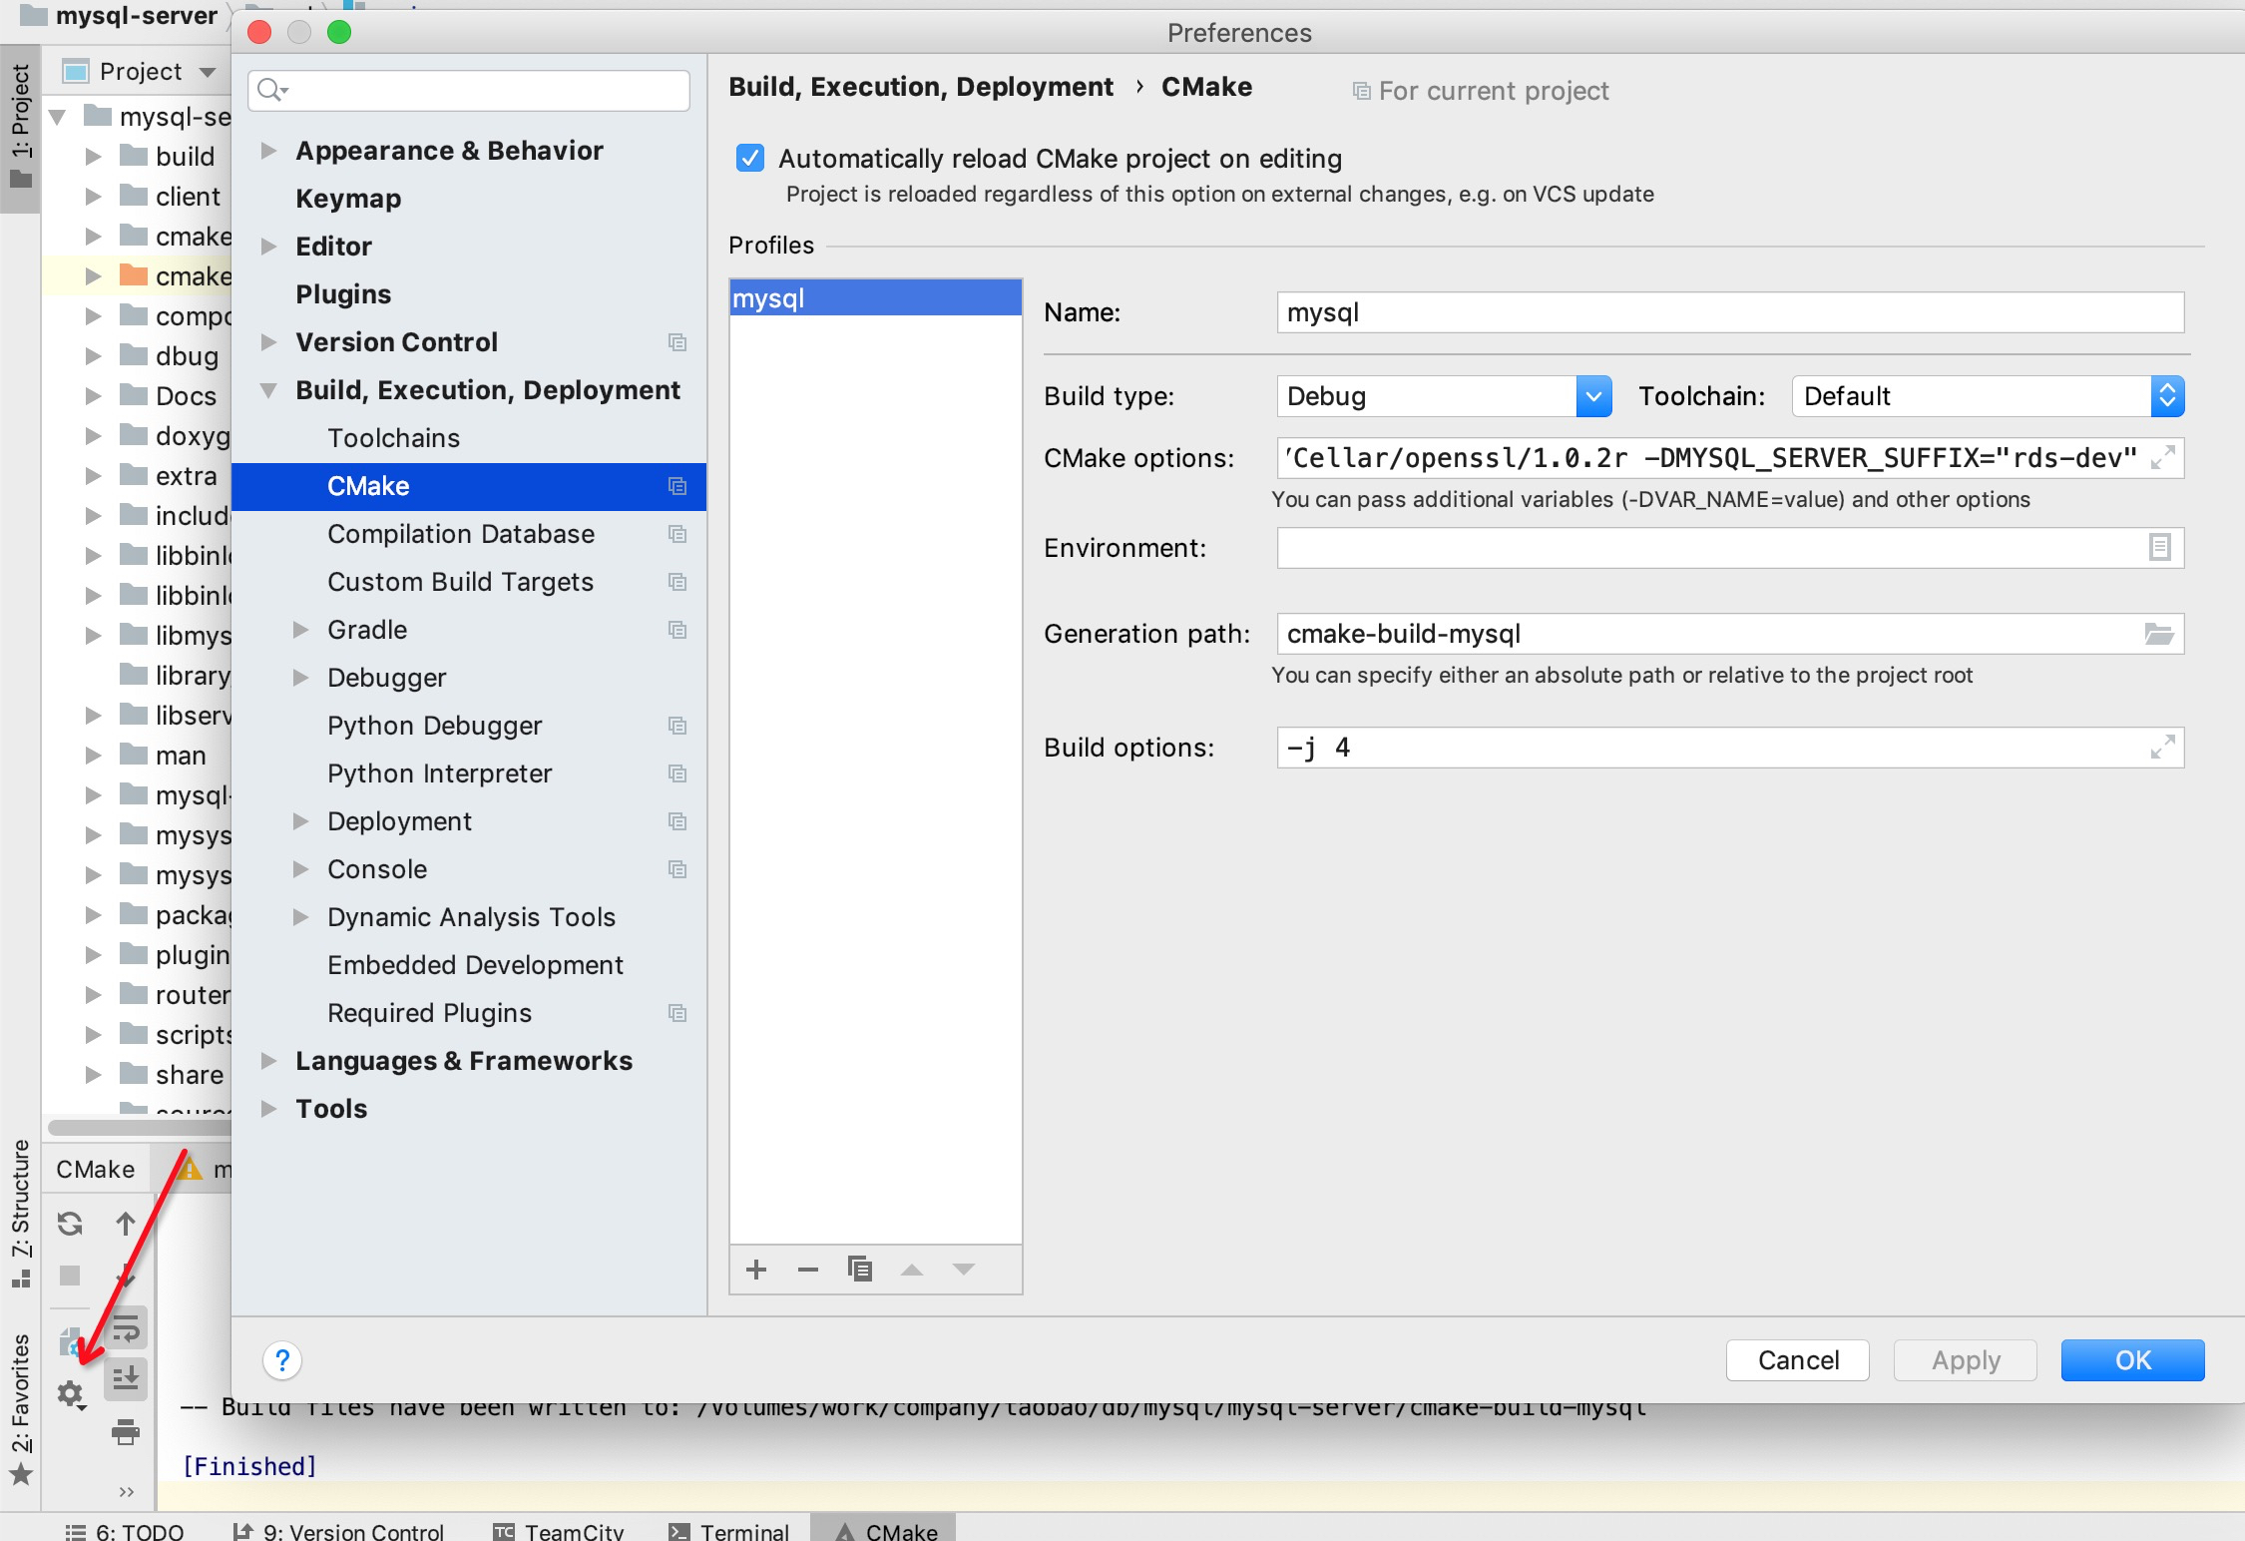The image size is (2245, 1541).
Task: Open Z: Structure side tab
Action: (21, 1212)
